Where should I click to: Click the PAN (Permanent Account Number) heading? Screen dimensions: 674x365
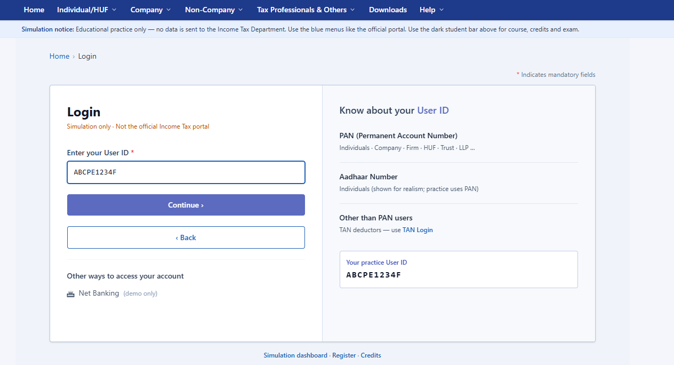pyautogui.click(x=398, y=136)
